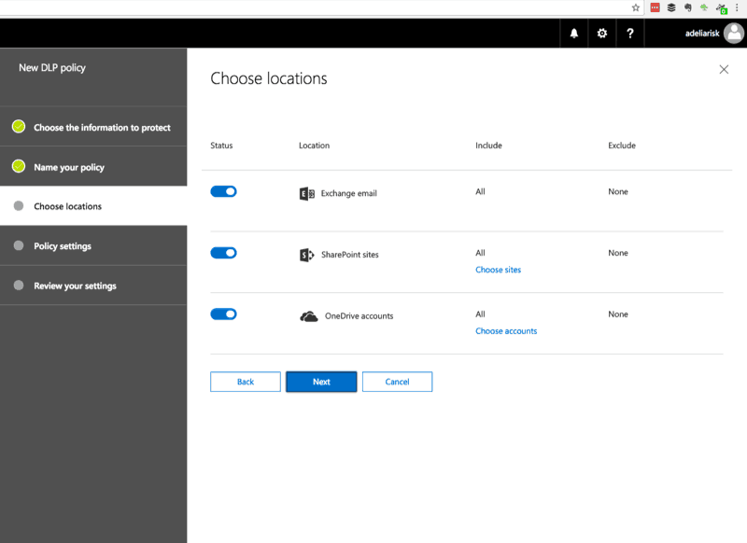The height and width of the screenshot is (543, 747).
Task: Click the OneDrive cloud icon
Action: [x=306, y=314]
